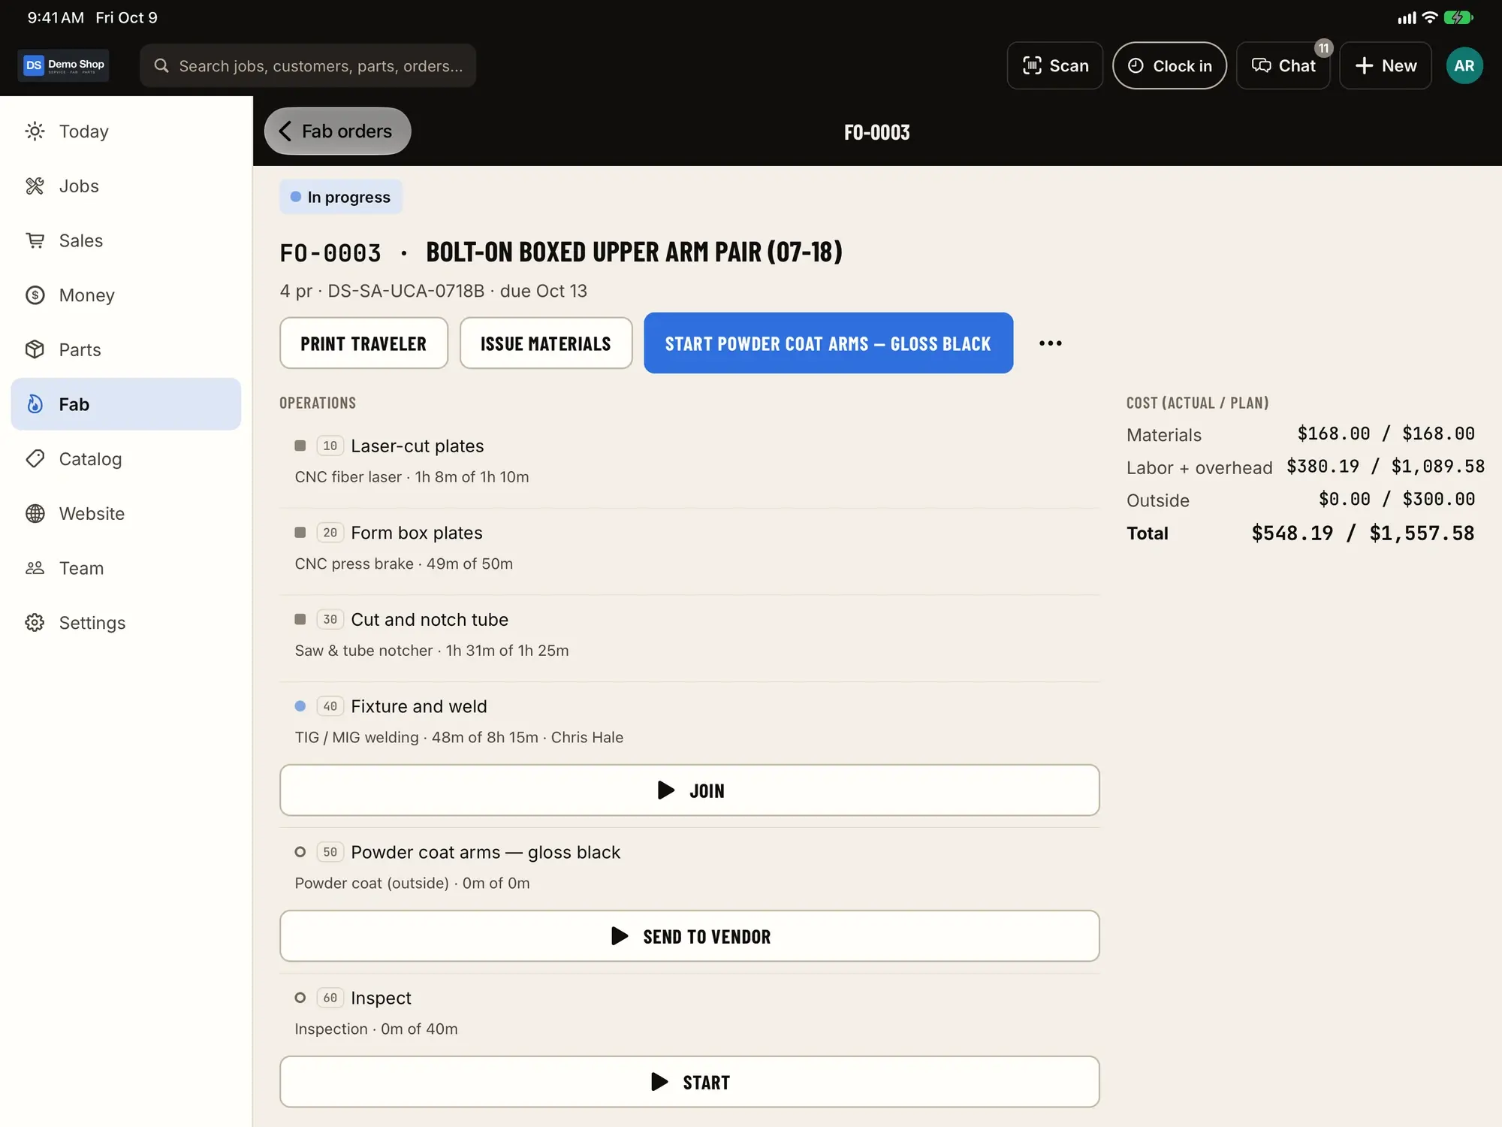Click the total cost $548.19 / $1,557.58
This screenshot has height=1127, width=1502.
pos(1363,533)
